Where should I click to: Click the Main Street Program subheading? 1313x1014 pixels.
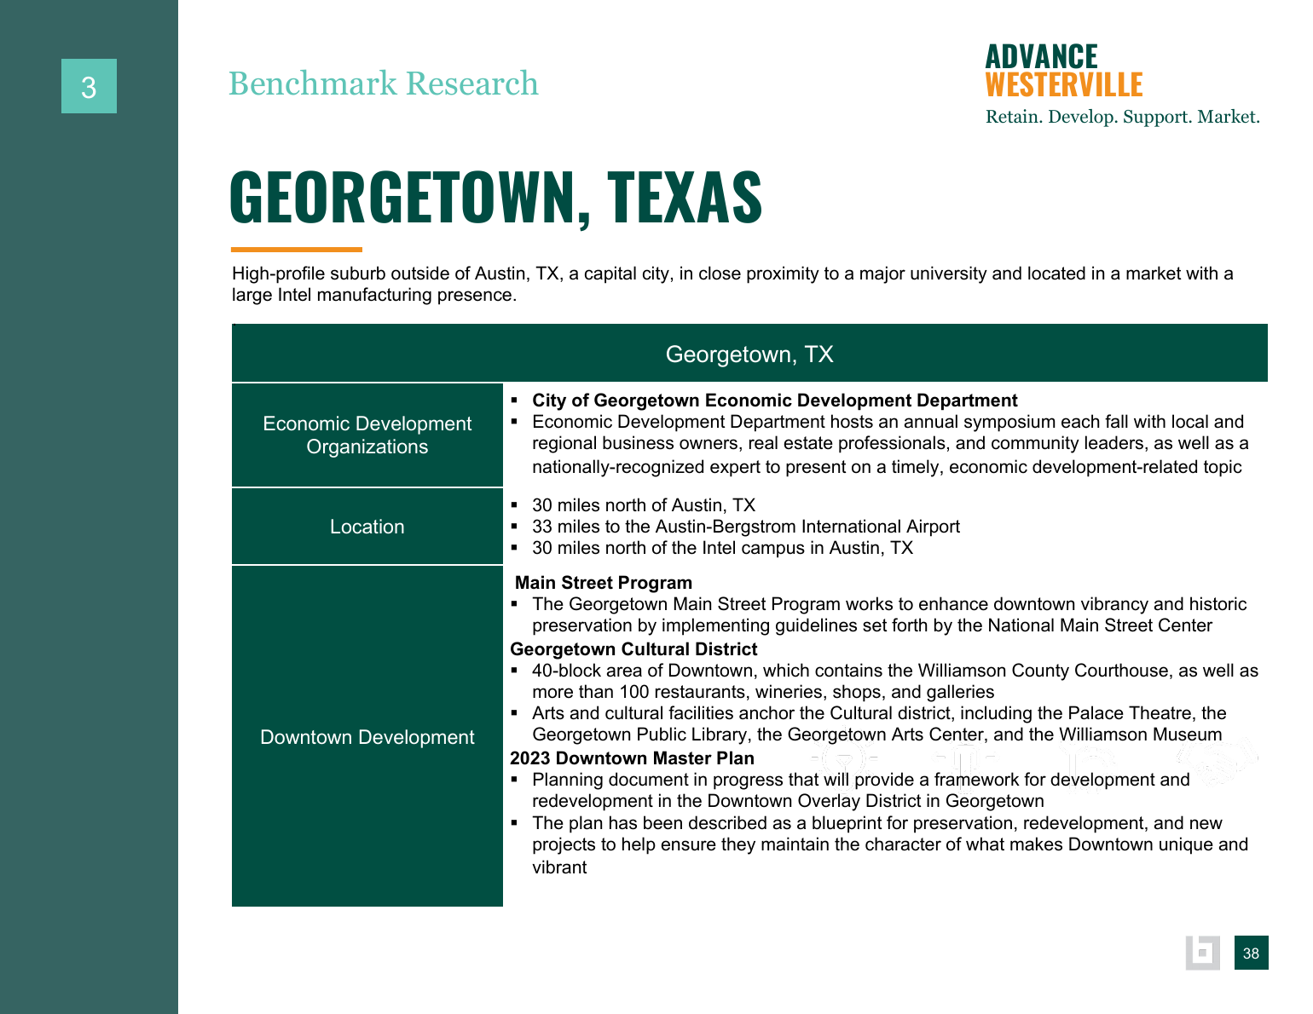click(604, 583)
